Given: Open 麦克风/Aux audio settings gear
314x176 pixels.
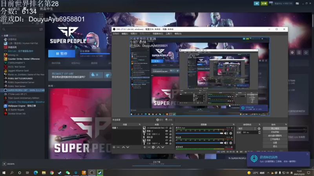Looking at the screenshot, I should pos(231,133).
